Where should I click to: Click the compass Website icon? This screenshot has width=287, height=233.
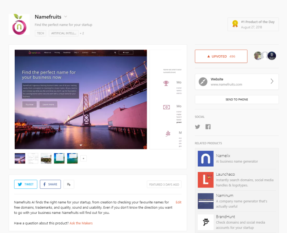pos(203,82)
